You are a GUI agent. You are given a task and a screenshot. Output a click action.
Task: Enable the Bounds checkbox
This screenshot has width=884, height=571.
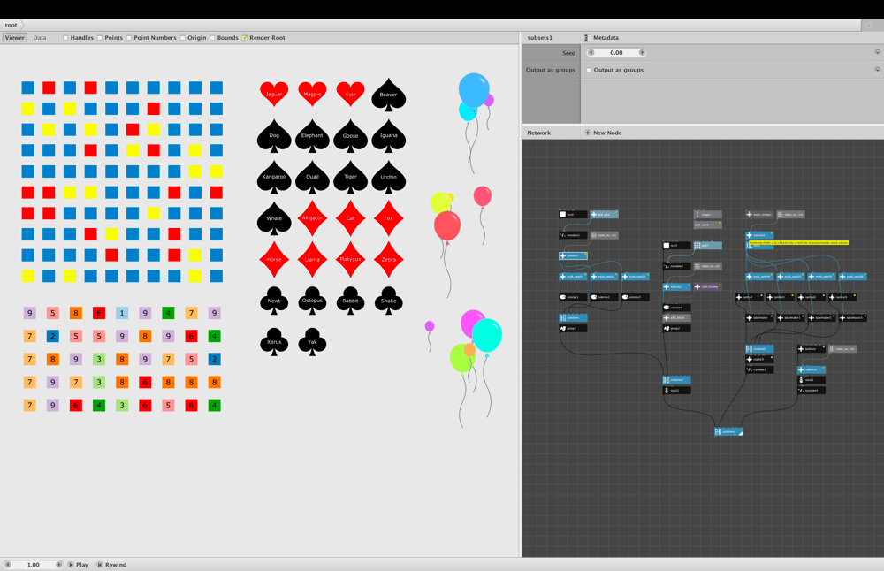(212, 38)
